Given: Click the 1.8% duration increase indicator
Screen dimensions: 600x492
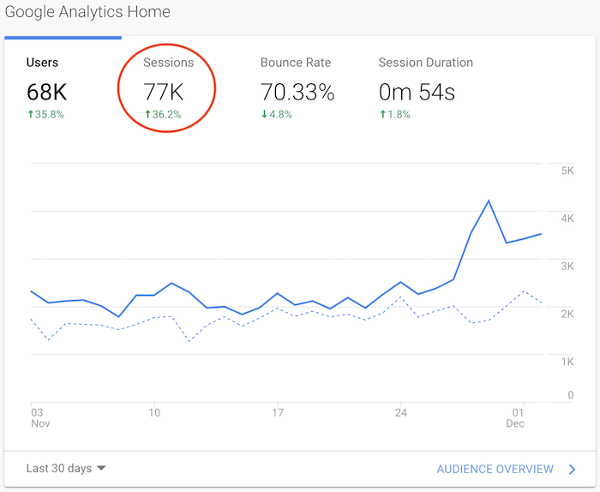Looking at the screenshot, I should click(394, 114).
